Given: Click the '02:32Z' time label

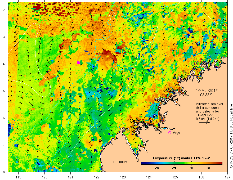Looking at the screenshot, I should click(206, 95).
